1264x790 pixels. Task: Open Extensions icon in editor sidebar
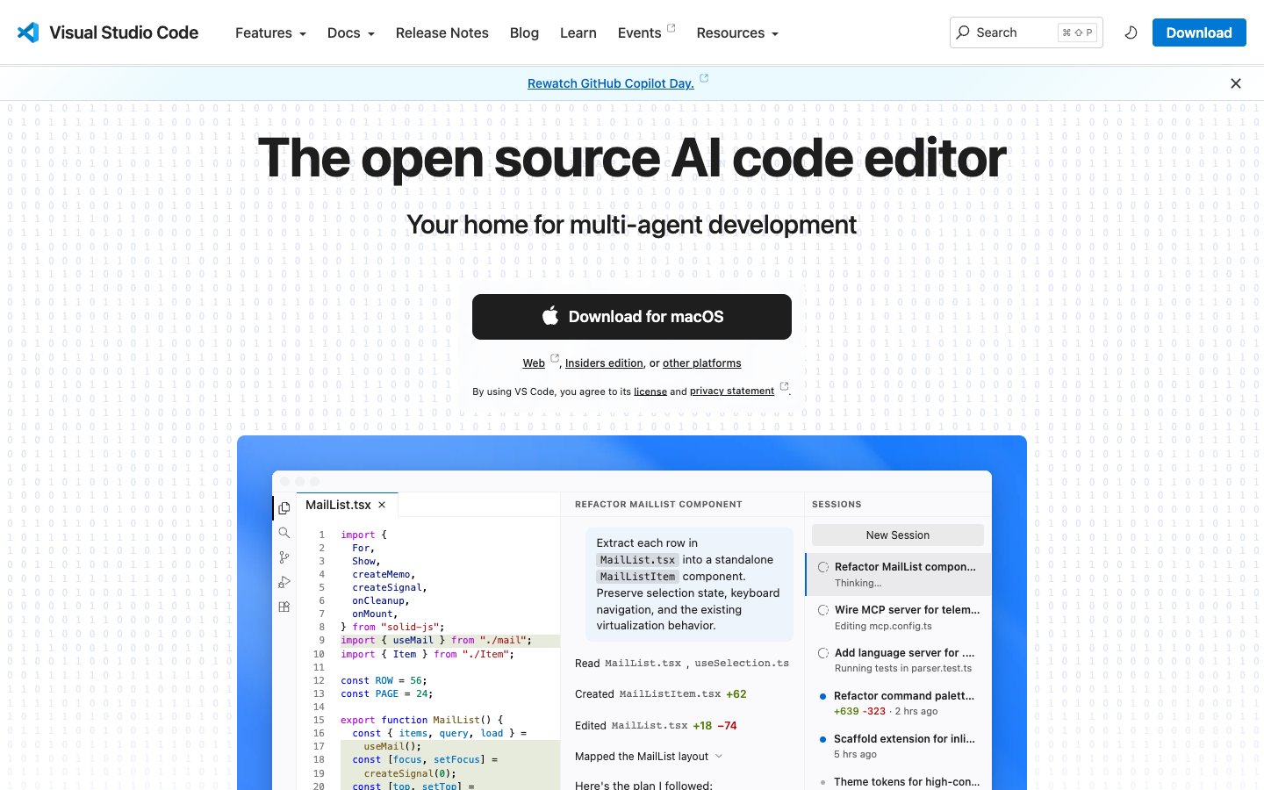pos(284,607)
